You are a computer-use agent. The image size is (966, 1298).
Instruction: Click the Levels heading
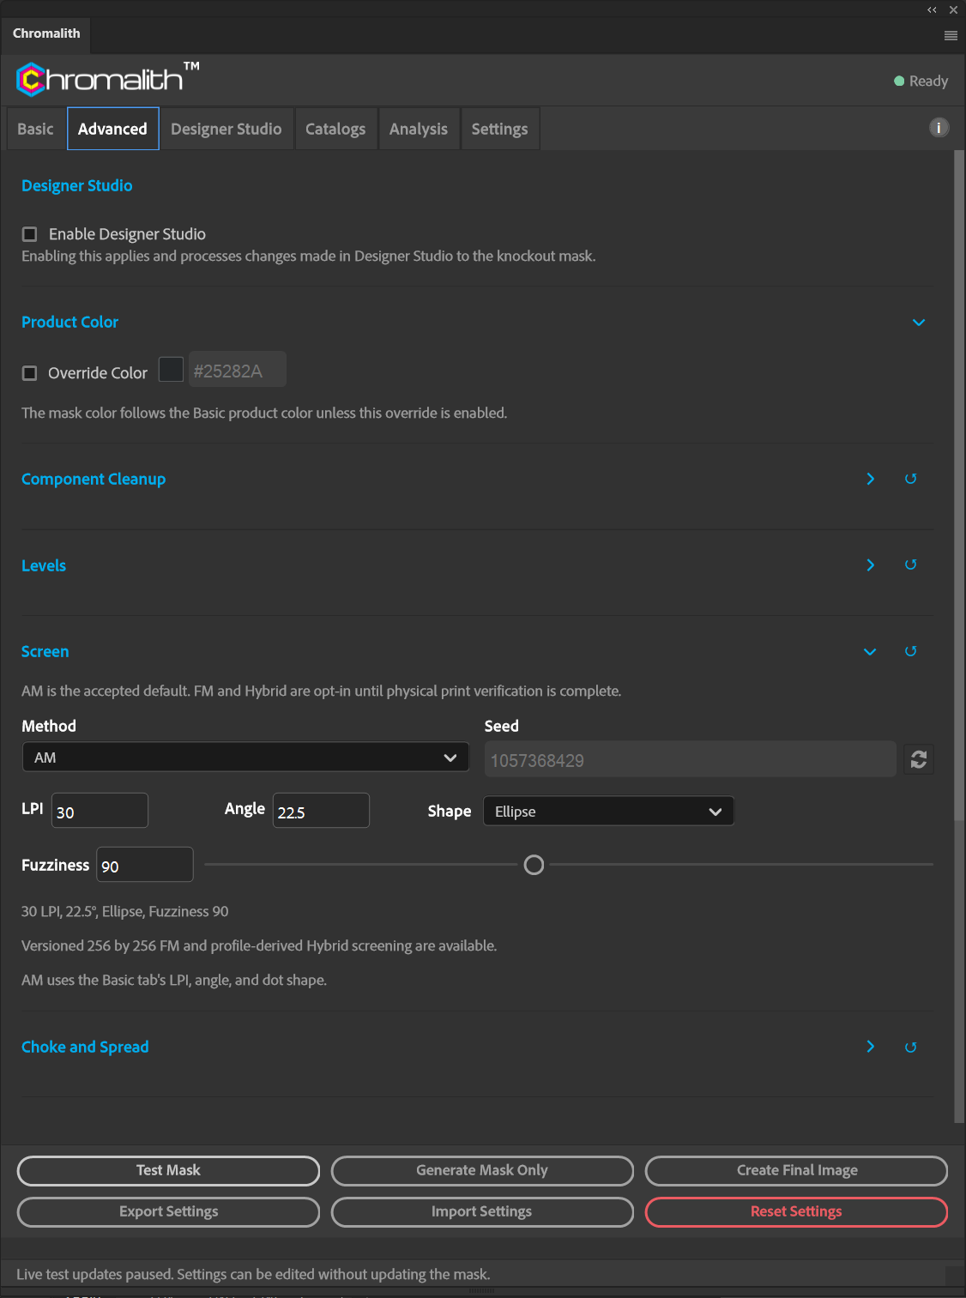[x=44, y=565]
